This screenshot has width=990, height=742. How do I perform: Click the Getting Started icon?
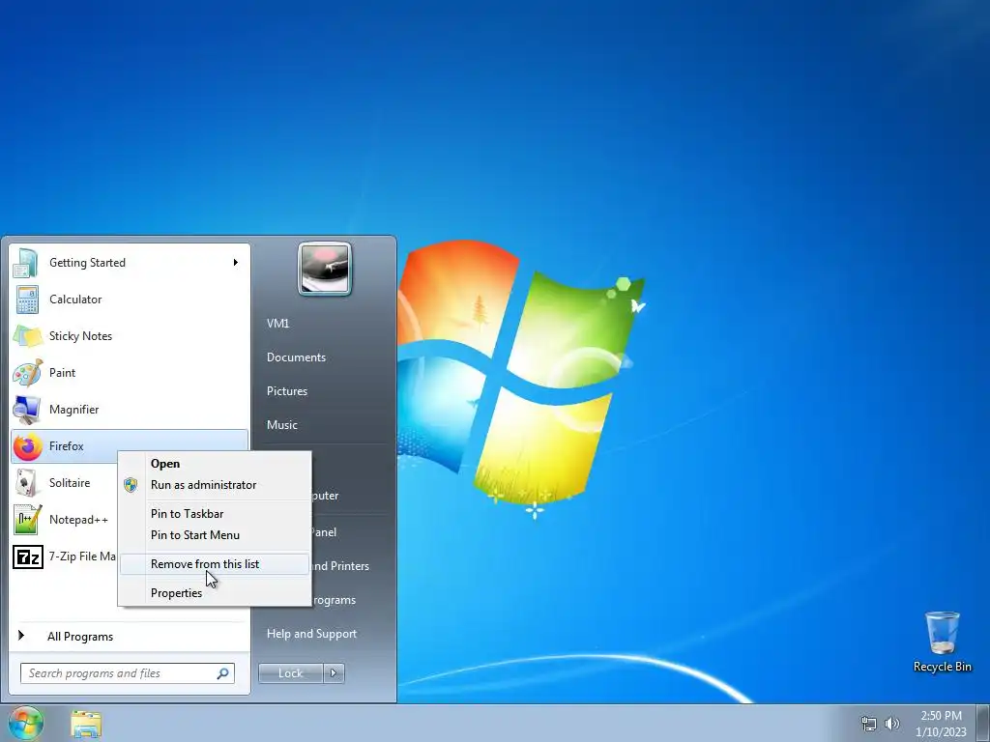pos(26,263)
